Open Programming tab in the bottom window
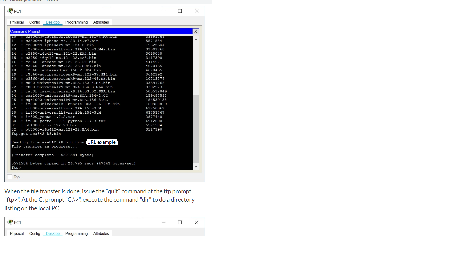Viewport: 455px width, 257px height. click(76, 233)
